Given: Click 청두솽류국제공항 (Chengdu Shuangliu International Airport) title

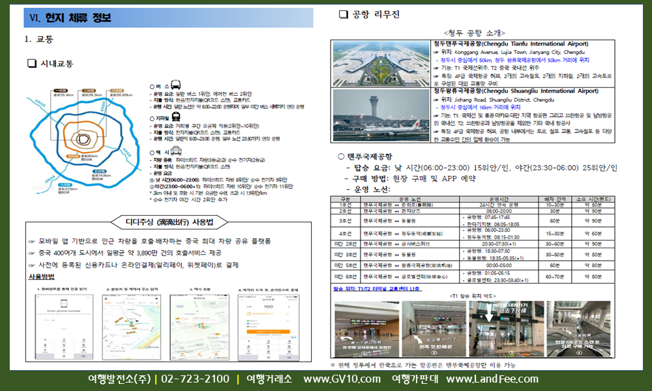Looking at the screenshot, I should [516, 91].
